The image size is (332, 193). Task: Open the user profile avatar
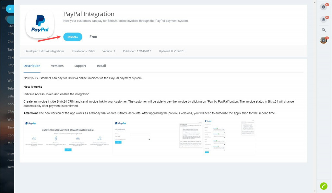[x=324, y=40]
